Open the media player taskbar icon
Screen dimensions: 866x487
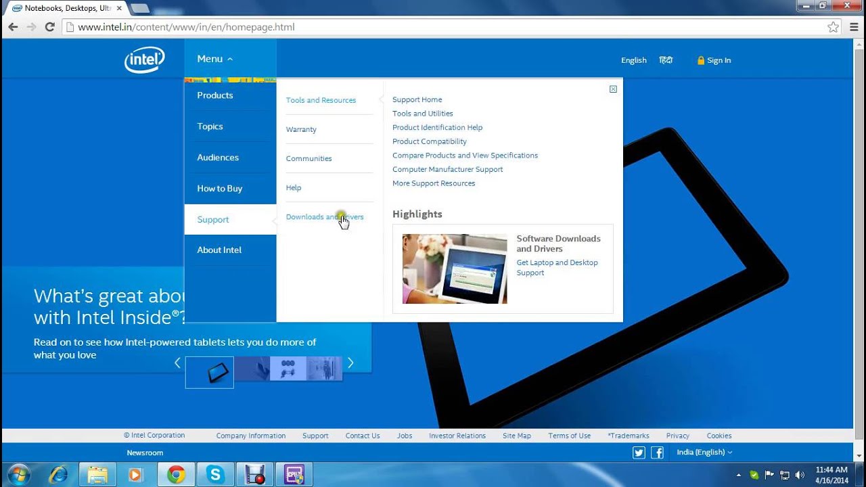(136, 475)
